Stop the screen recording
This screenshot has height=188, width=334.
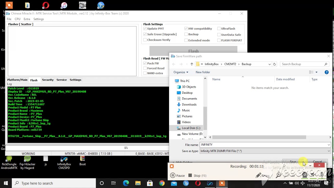pyautogui.click(x=197, y=175)
